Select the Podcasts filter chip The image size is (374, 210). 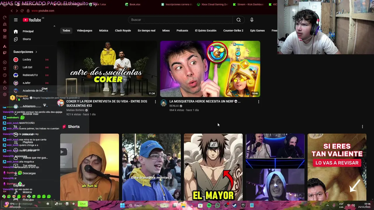pyautogui.click(x=182, y=31)
